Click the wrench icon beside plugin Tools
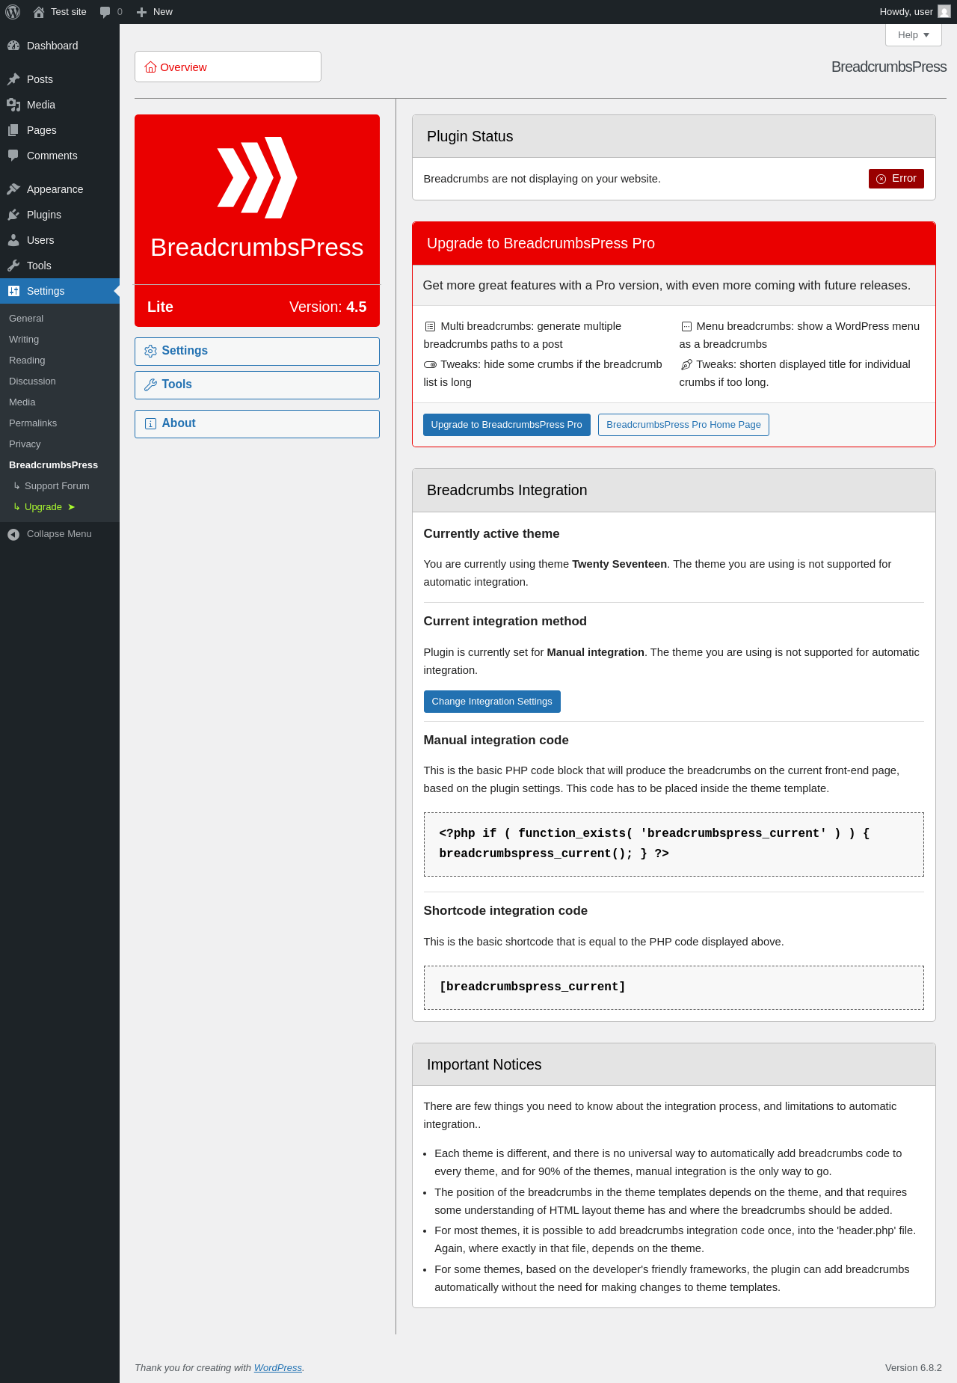 150,385
